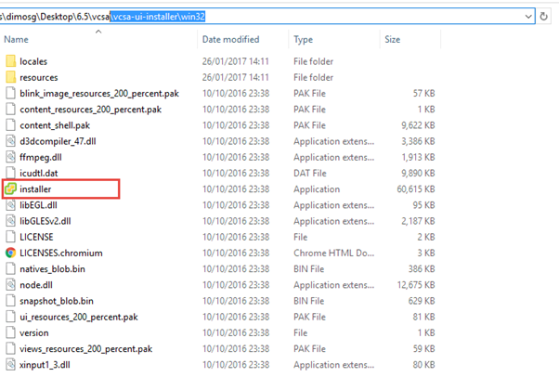Image resolution: width=559 pixels, height=390 pixels.
Task: Select the locales folder name
Action: 33,61
